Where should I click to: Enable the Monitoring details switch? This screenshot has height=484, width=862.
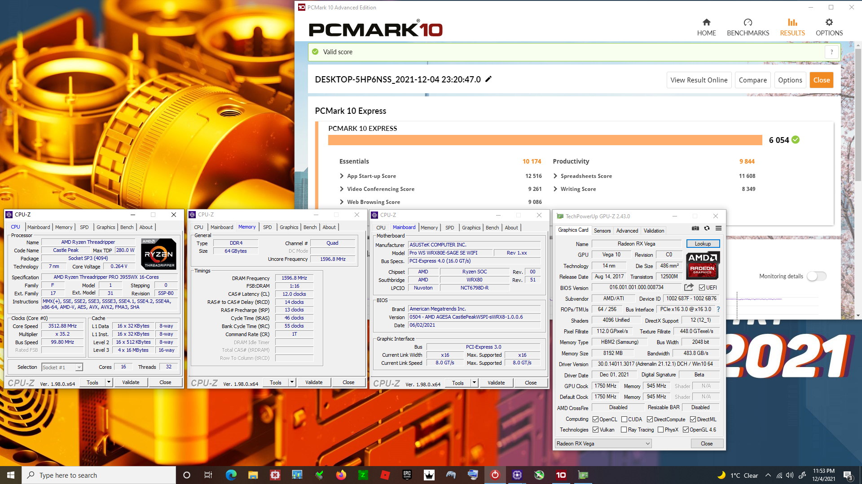tap(816, 276)
